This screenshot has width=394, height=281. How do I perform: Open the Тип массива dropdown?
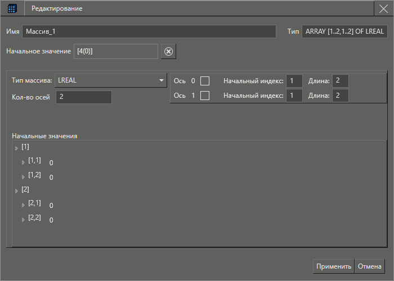tap(110, 80)
